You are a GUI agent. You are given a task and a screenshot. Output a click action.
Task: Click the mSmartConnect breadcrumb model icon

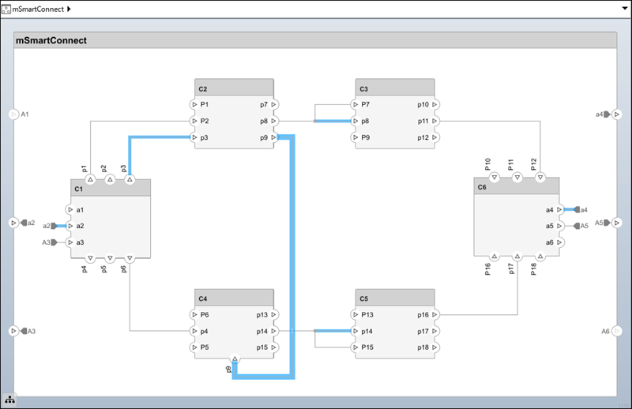[x=6, y=8]
